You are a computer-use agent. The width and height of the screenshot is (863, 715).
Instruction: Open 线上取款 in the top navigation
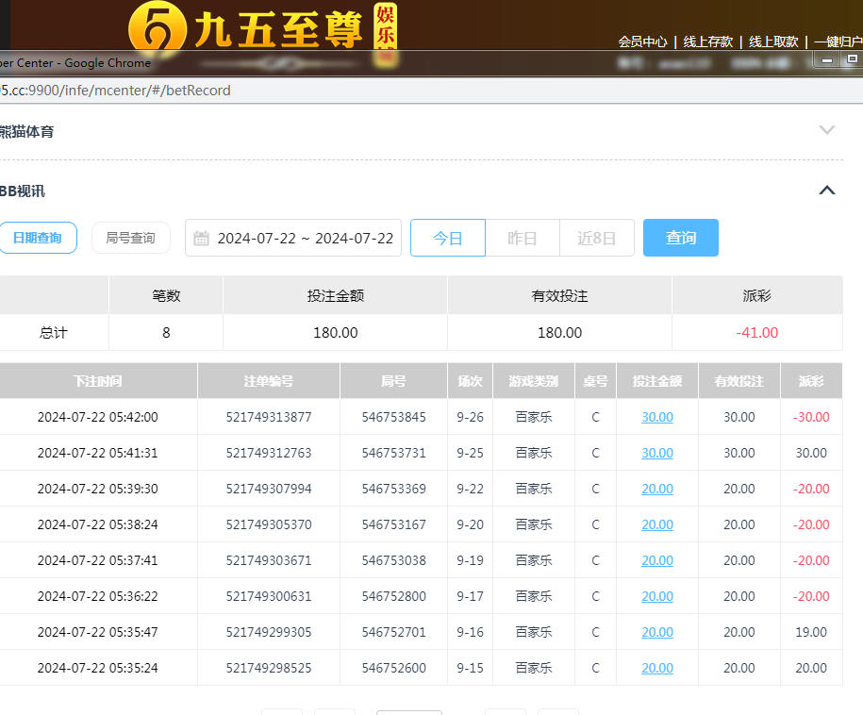[x=773, y=42]
